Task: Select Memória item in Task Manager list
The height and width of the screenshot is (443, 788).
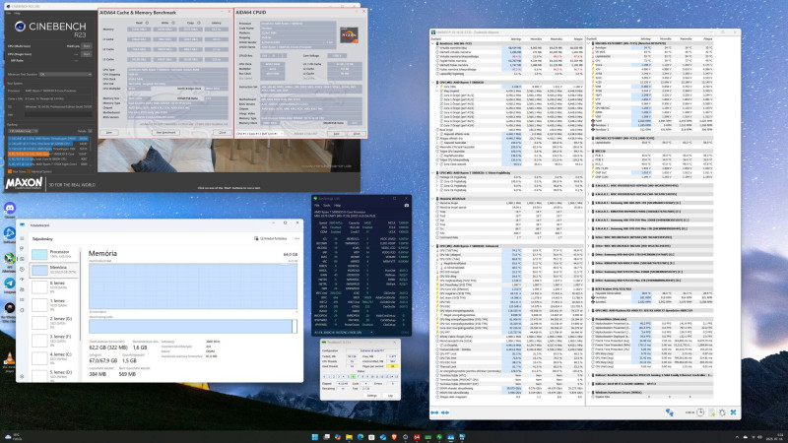Action: (x=54, y=270)
